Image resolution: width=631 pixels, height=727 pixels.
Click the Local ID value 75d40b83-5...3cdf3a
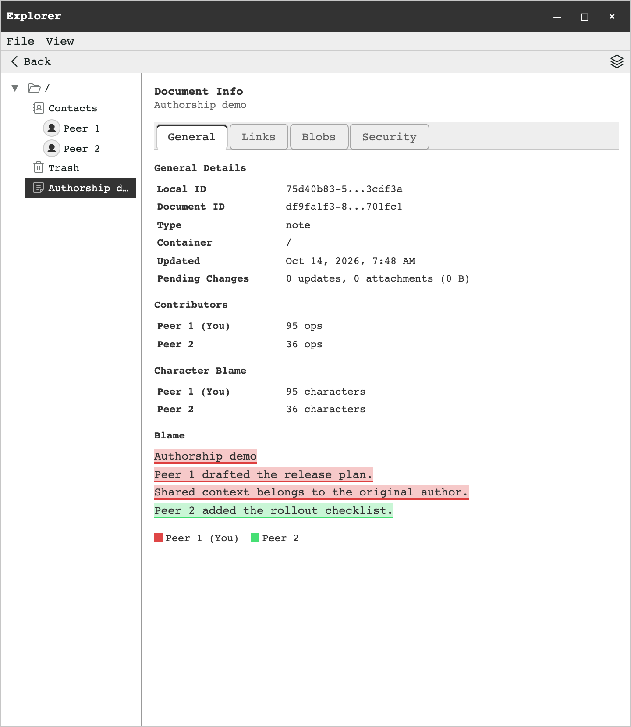(344, 189)
